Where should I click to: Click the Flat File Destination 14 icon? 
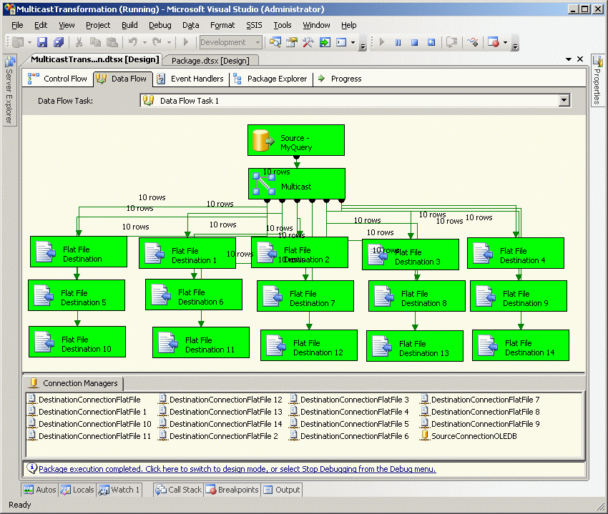coord(488,345)
